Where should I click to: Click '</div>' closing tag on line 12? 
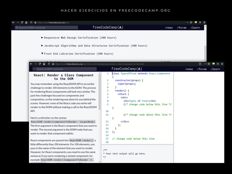(125, 122)
